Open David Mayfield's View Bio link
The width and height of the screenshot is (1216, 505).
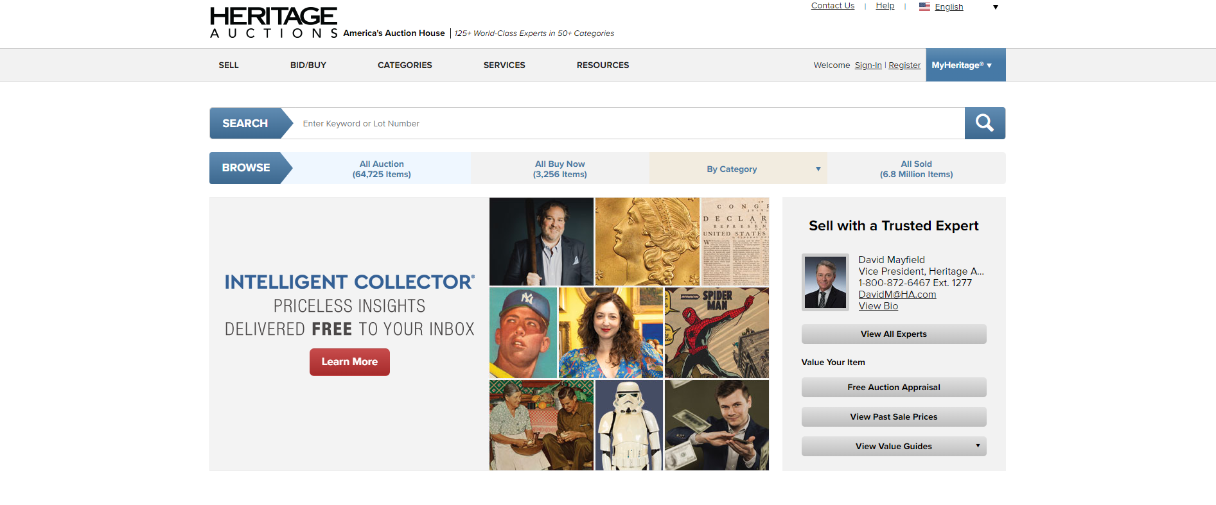(x=878, y=306)
